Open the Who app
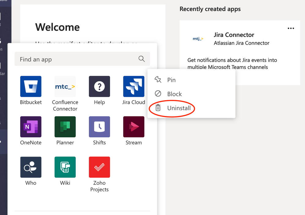Screen dimensions: 305x215 tap(31, 167)
